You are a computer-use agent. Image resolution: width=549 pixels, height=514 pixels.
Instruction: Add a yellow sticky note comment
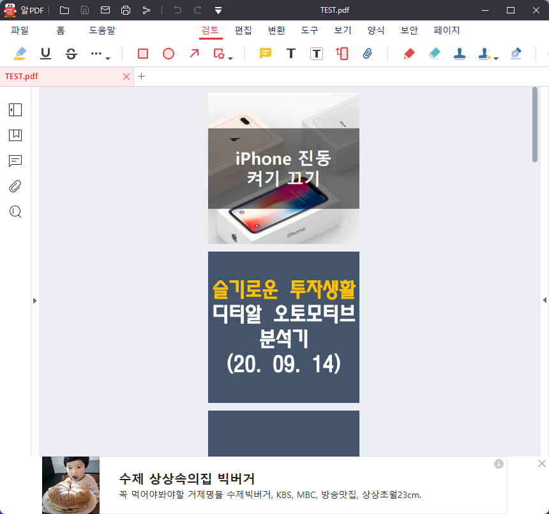point(266,54)
